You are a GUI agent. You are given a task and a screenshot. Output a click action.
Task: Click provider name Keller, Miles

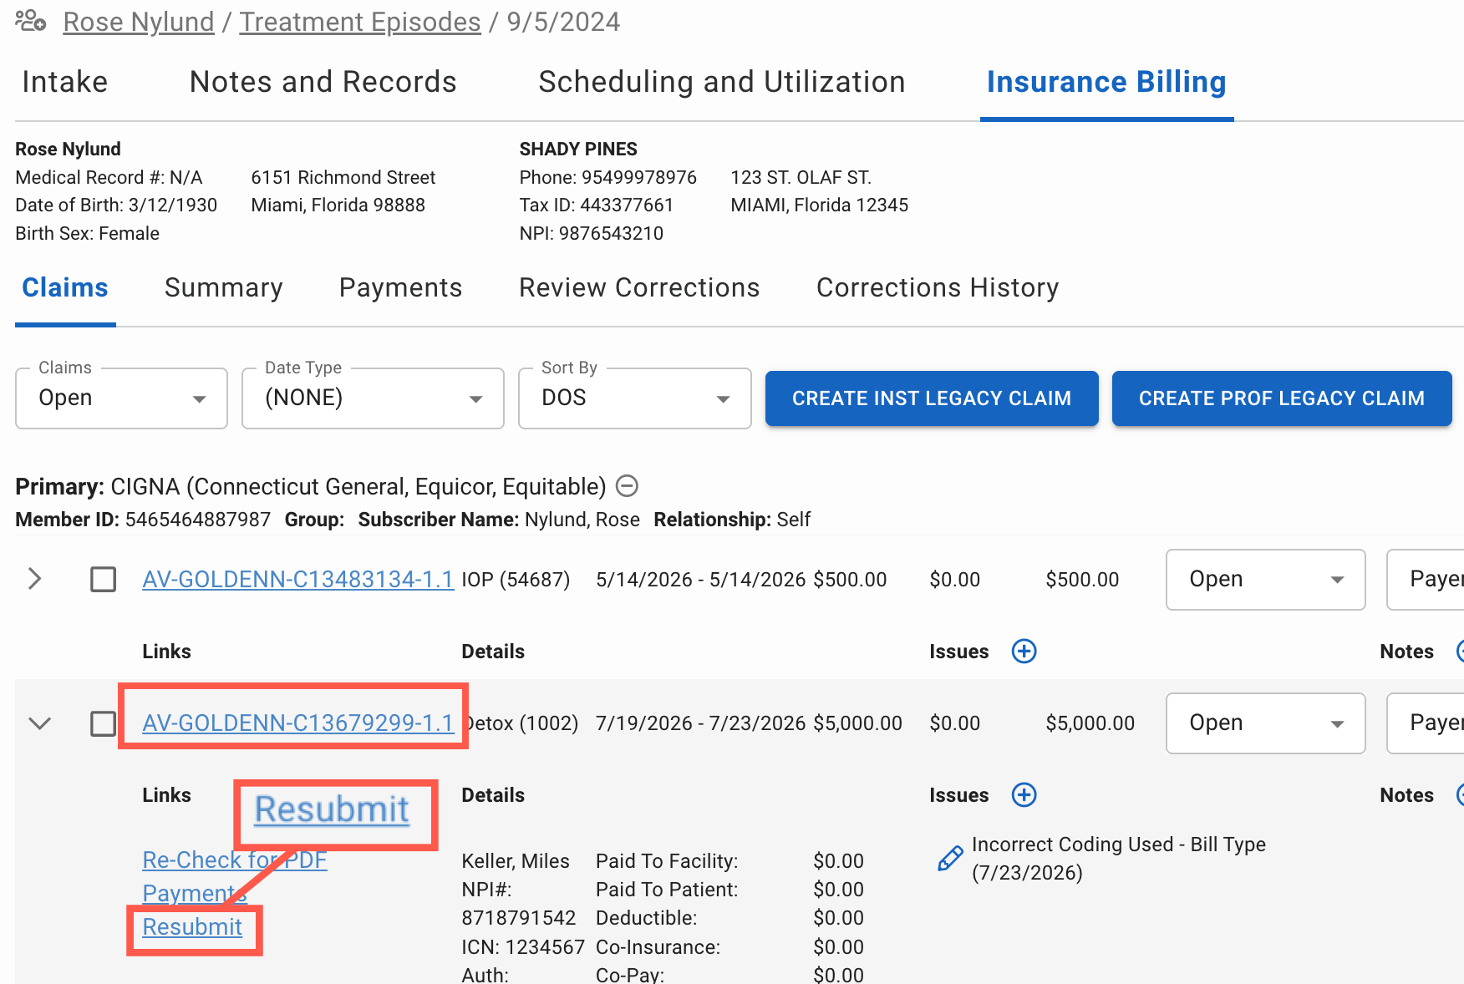pos(516,861)
